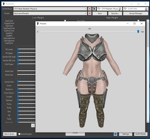Open Batch Build dialog
150x139 pixels.
click(10, 134)
